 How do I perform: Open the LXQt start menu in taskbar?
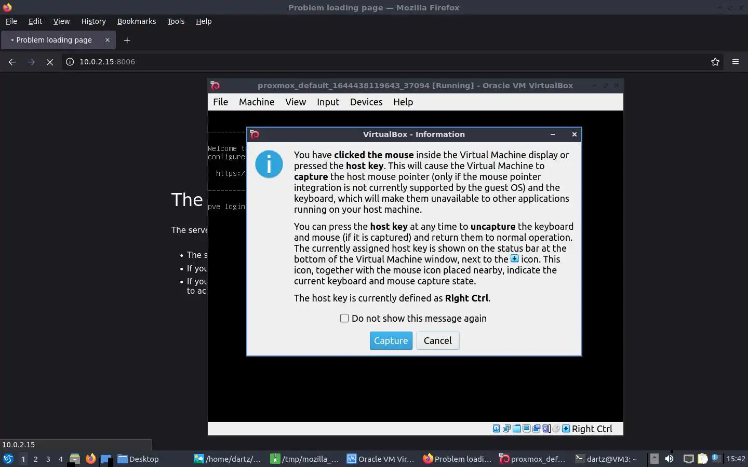click(x=8, y=459)
